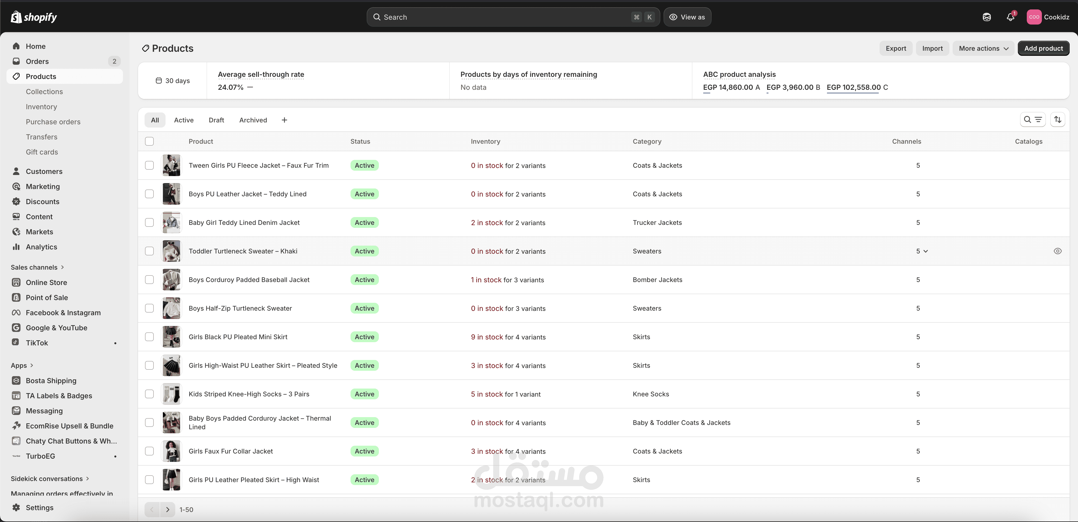Click the Content image icon

[x=16, y=217]
